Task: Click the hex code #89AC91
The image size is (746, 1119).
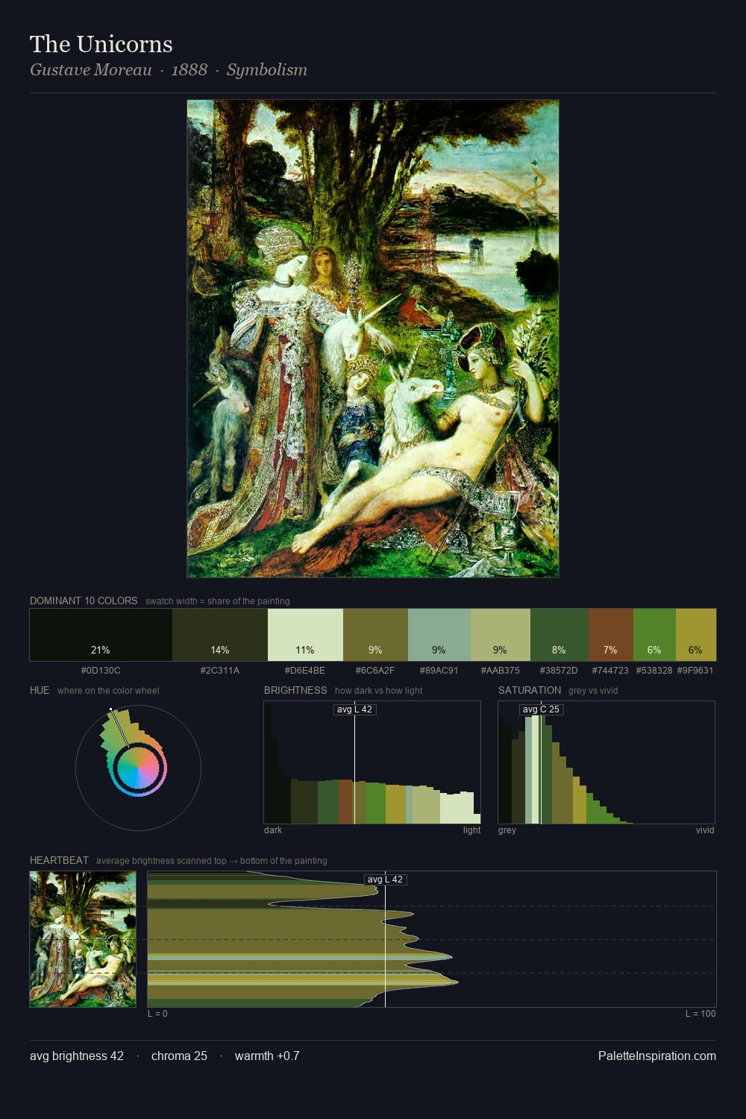Action: (439, 671)
